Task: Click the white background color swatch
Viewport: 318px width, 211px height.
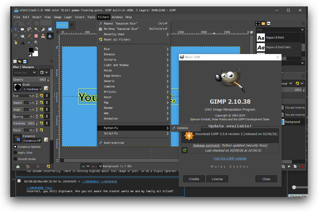Action: 35,54
